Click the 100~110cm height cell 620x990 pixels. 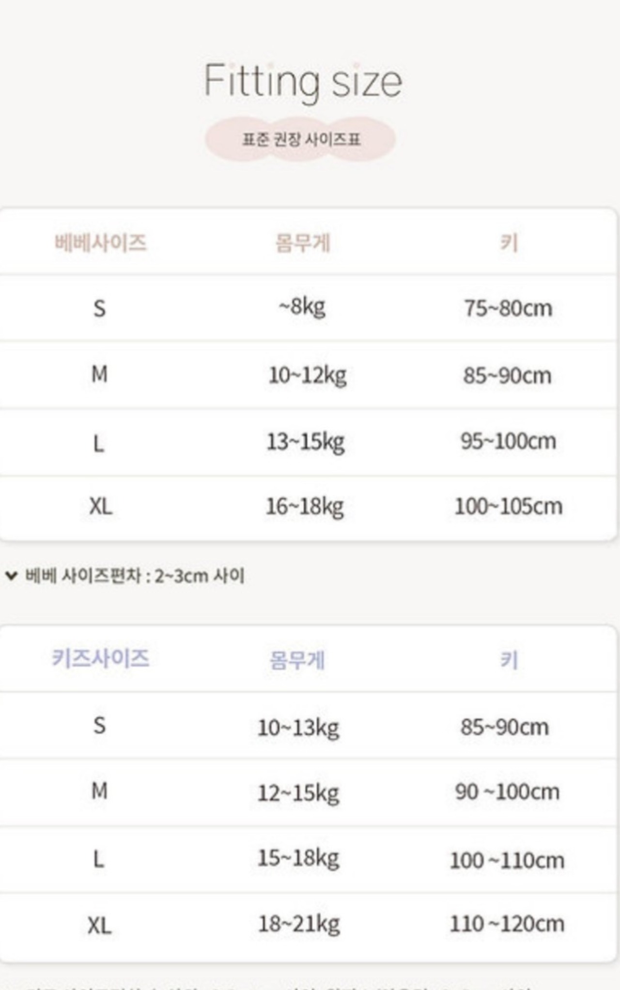(507, 861)
